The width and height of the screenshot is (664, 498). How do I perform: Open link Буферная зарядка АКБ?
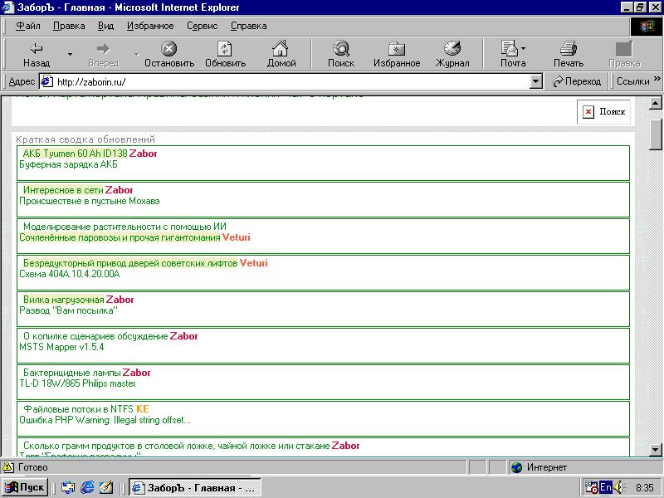[68, 164]
